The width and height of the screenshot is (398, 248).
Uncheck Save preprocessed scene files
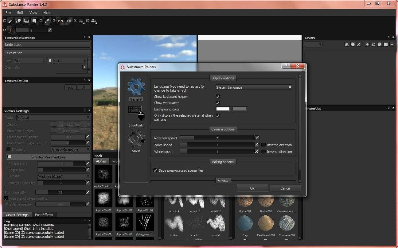155,170
